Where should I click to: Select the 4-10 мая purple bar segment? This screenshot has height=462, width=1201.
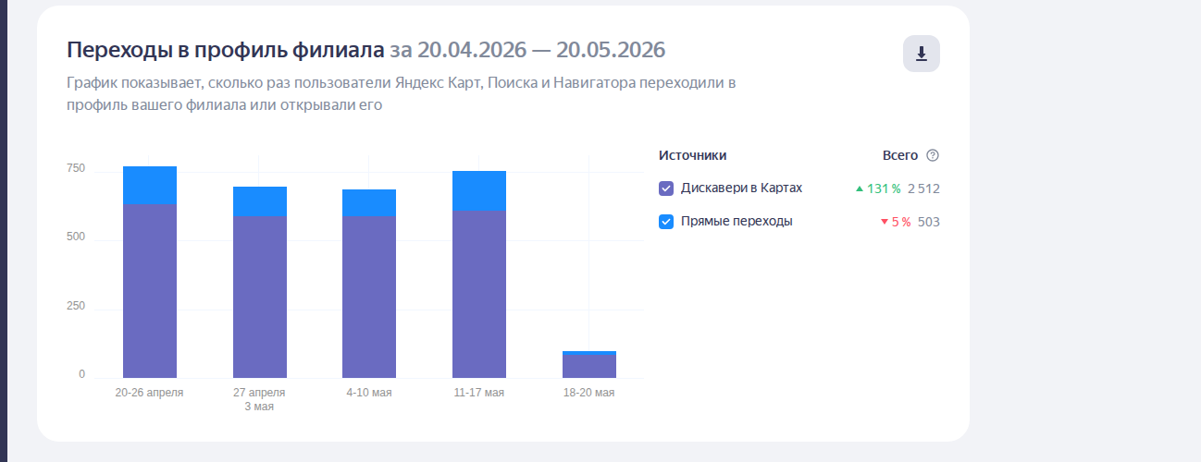(369, 297)
